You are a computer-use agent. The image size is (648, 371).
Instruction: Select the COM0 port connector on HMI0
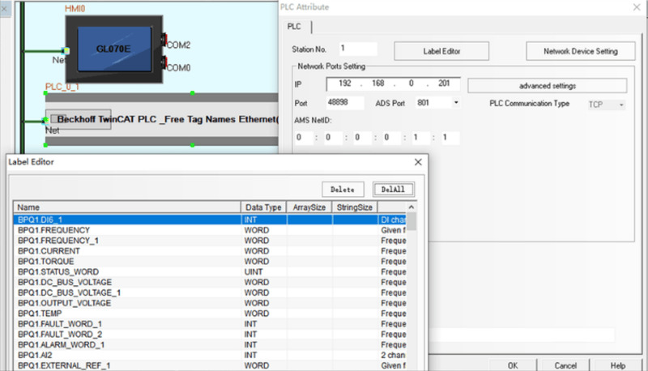point(164,63)
